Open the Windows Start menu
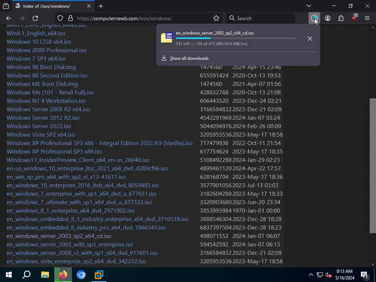The image size is (376, 282). pyautogui.click(x=9, y=275)
